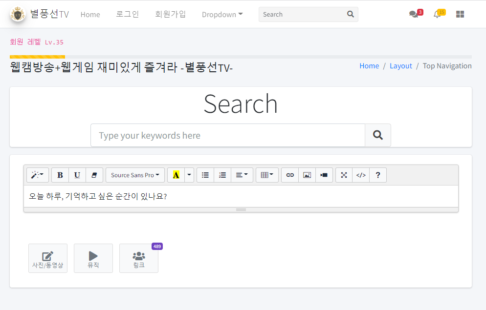
Task: Insert a picture using the image icon
Action: [307, 175]
